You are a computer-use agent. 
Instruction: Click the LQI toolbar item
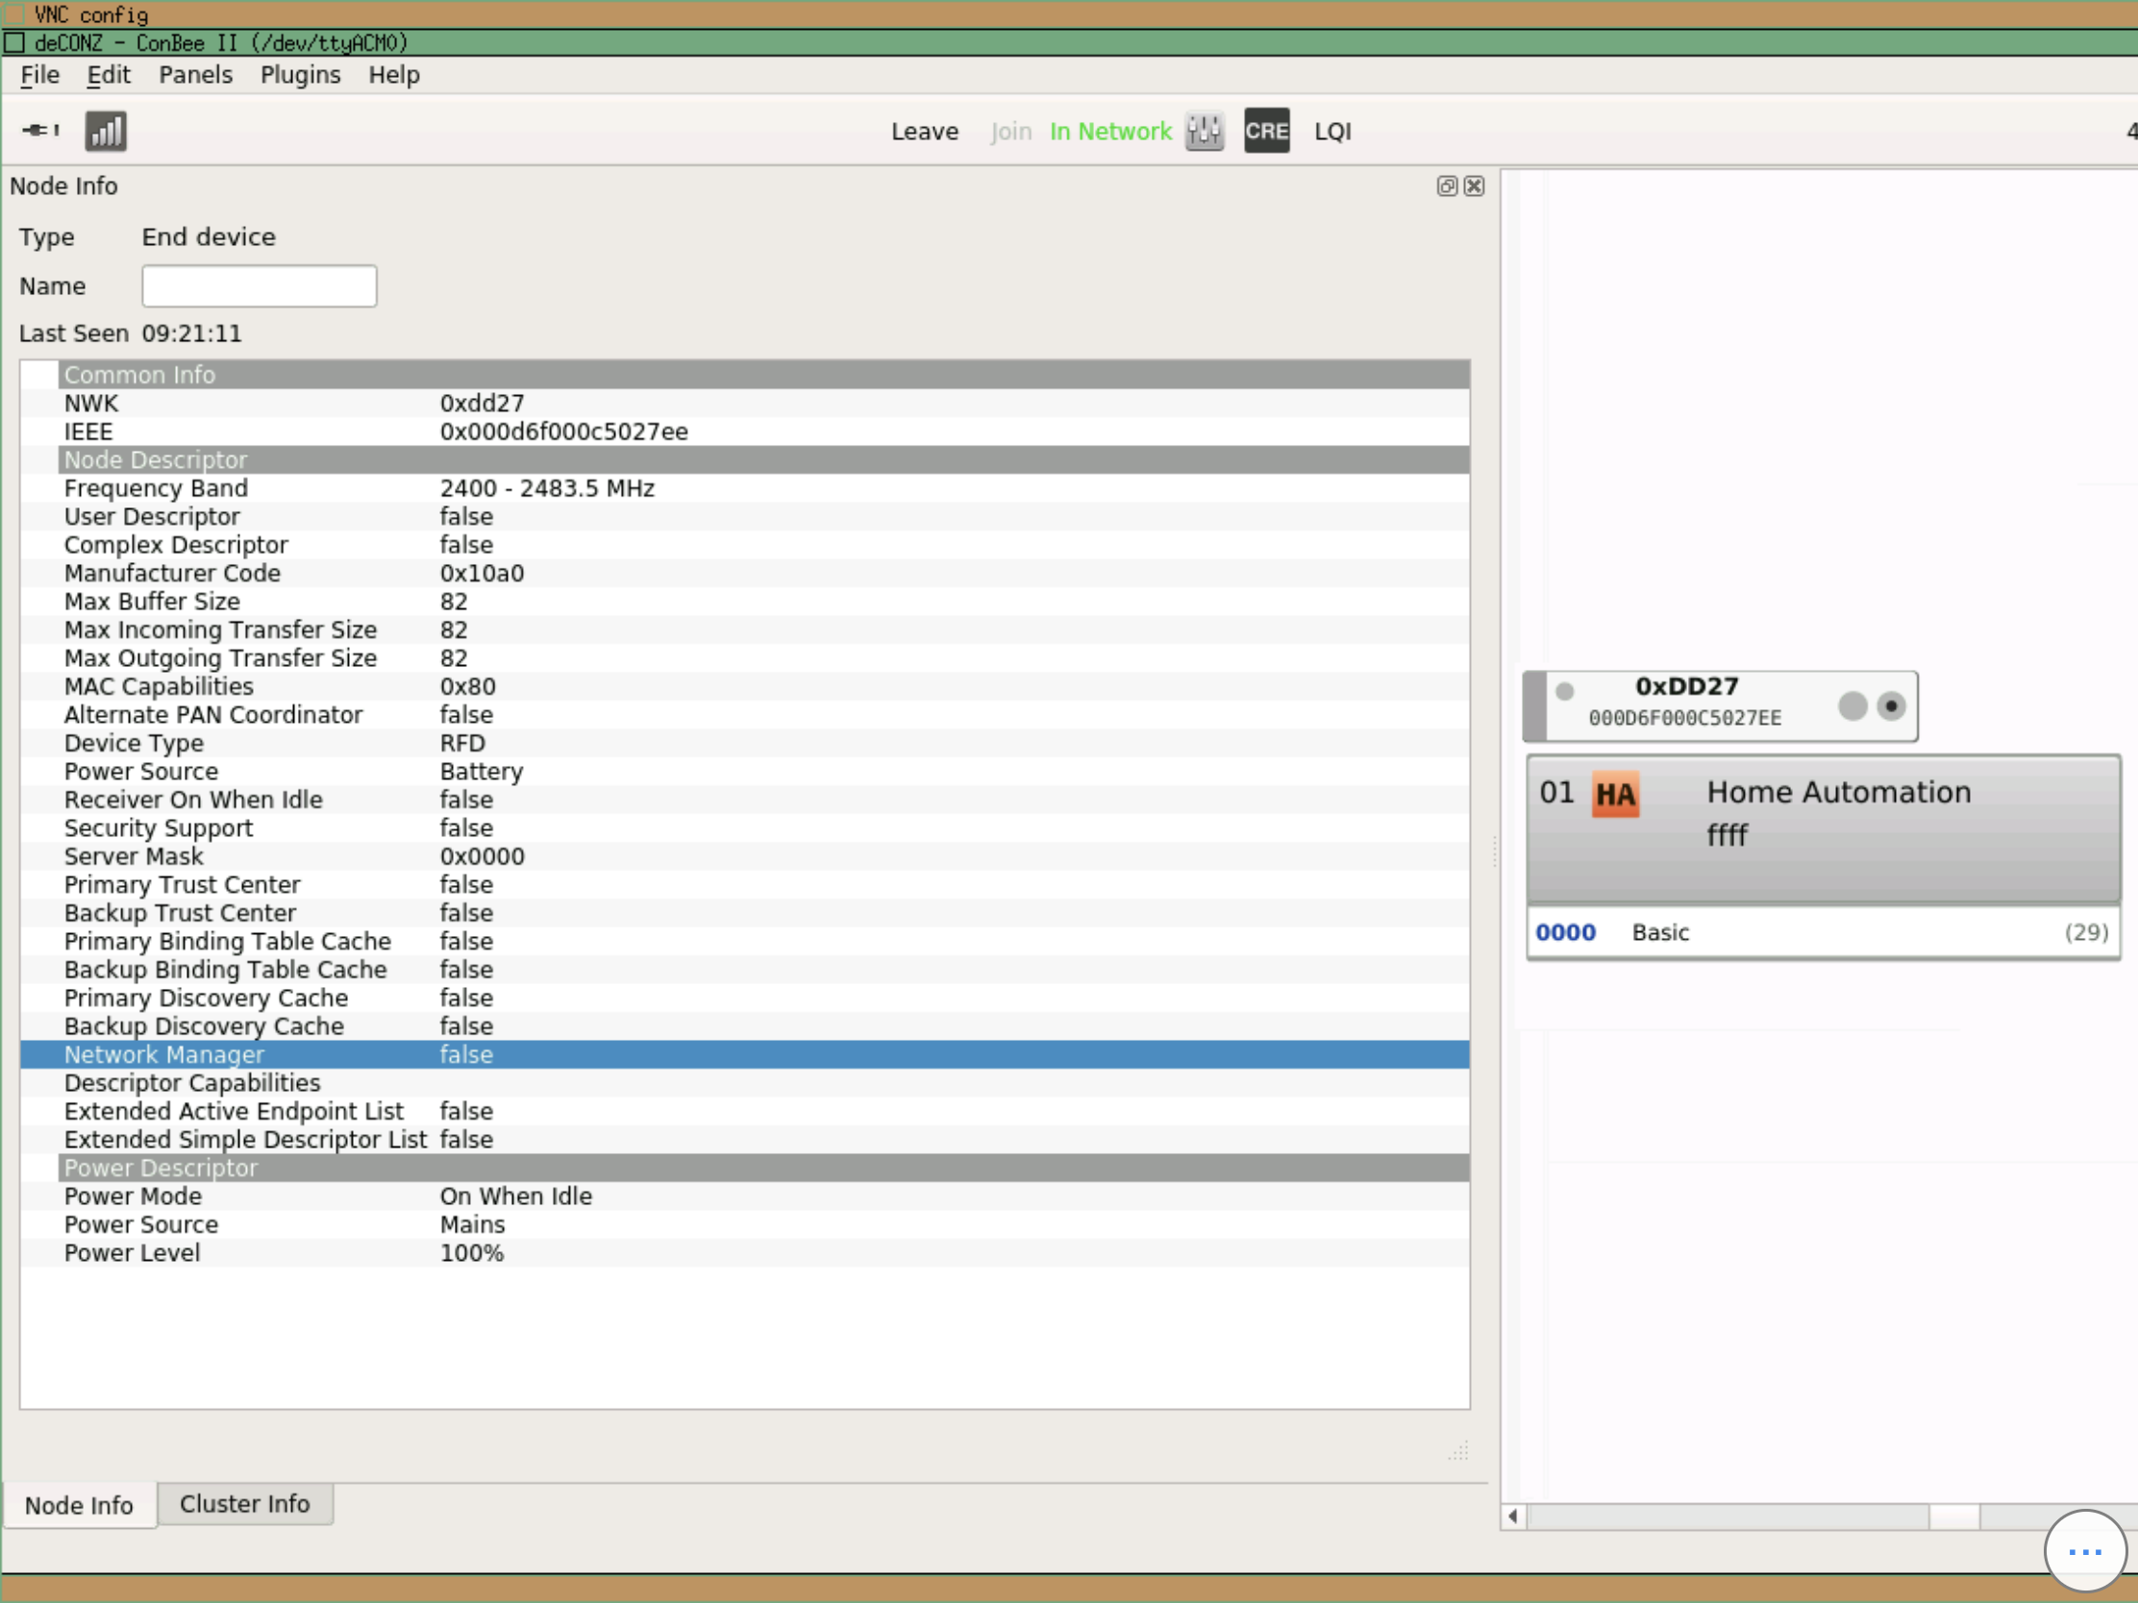pyautogui.click(x=1331, y=132)
